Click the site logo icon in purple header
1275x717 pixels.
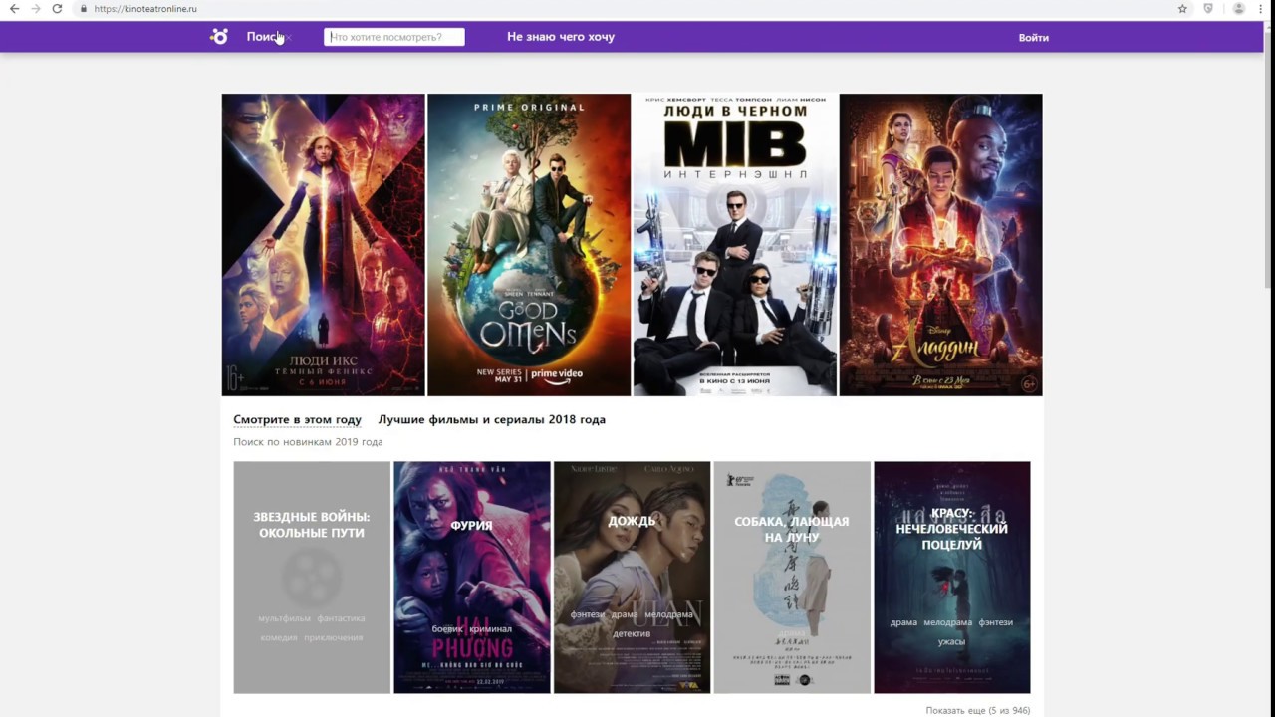point(219,37)
